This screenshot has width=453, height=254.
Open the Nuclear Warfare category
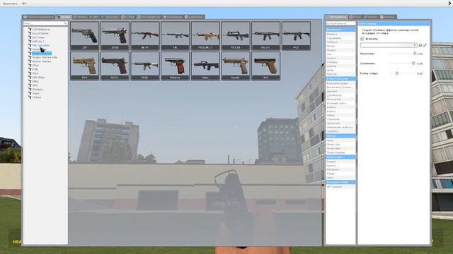pyautogui.click(x=42, y=61)
